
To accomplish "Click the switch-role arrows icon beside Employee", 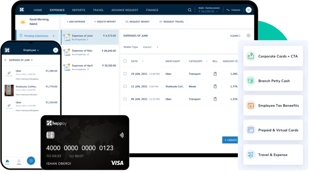I will tap(228, 10).
